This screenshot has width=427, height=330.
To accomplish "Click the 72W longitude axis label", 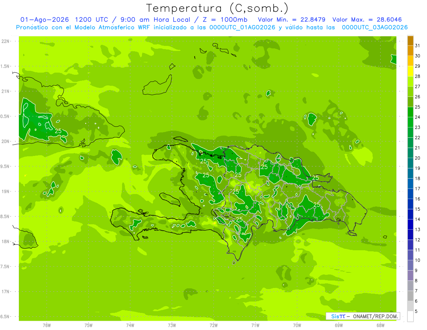I will coord(213,325).
